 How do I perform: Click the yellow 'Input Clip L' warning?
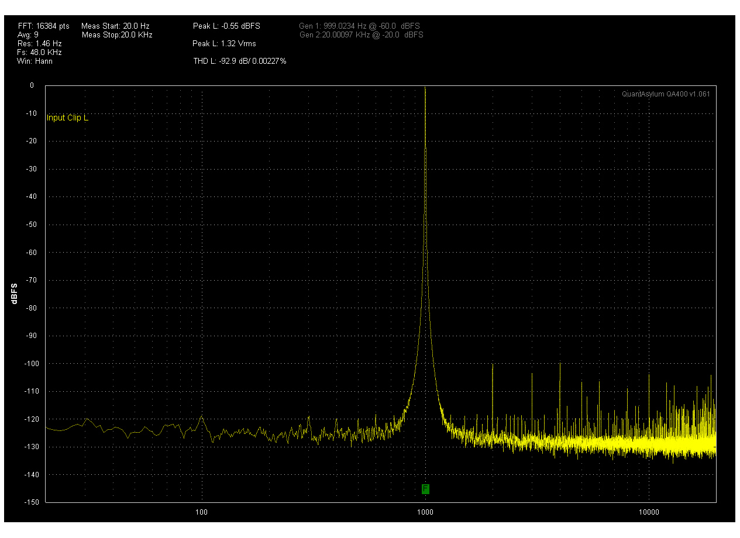click(67, 118)
